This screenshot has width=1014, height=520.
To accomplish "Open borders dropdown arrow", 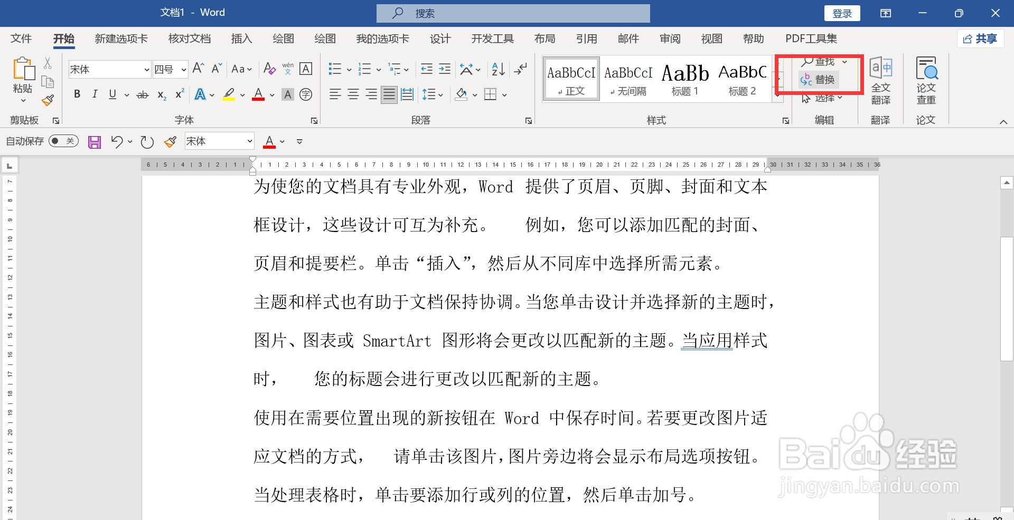I will click(504, 95).
